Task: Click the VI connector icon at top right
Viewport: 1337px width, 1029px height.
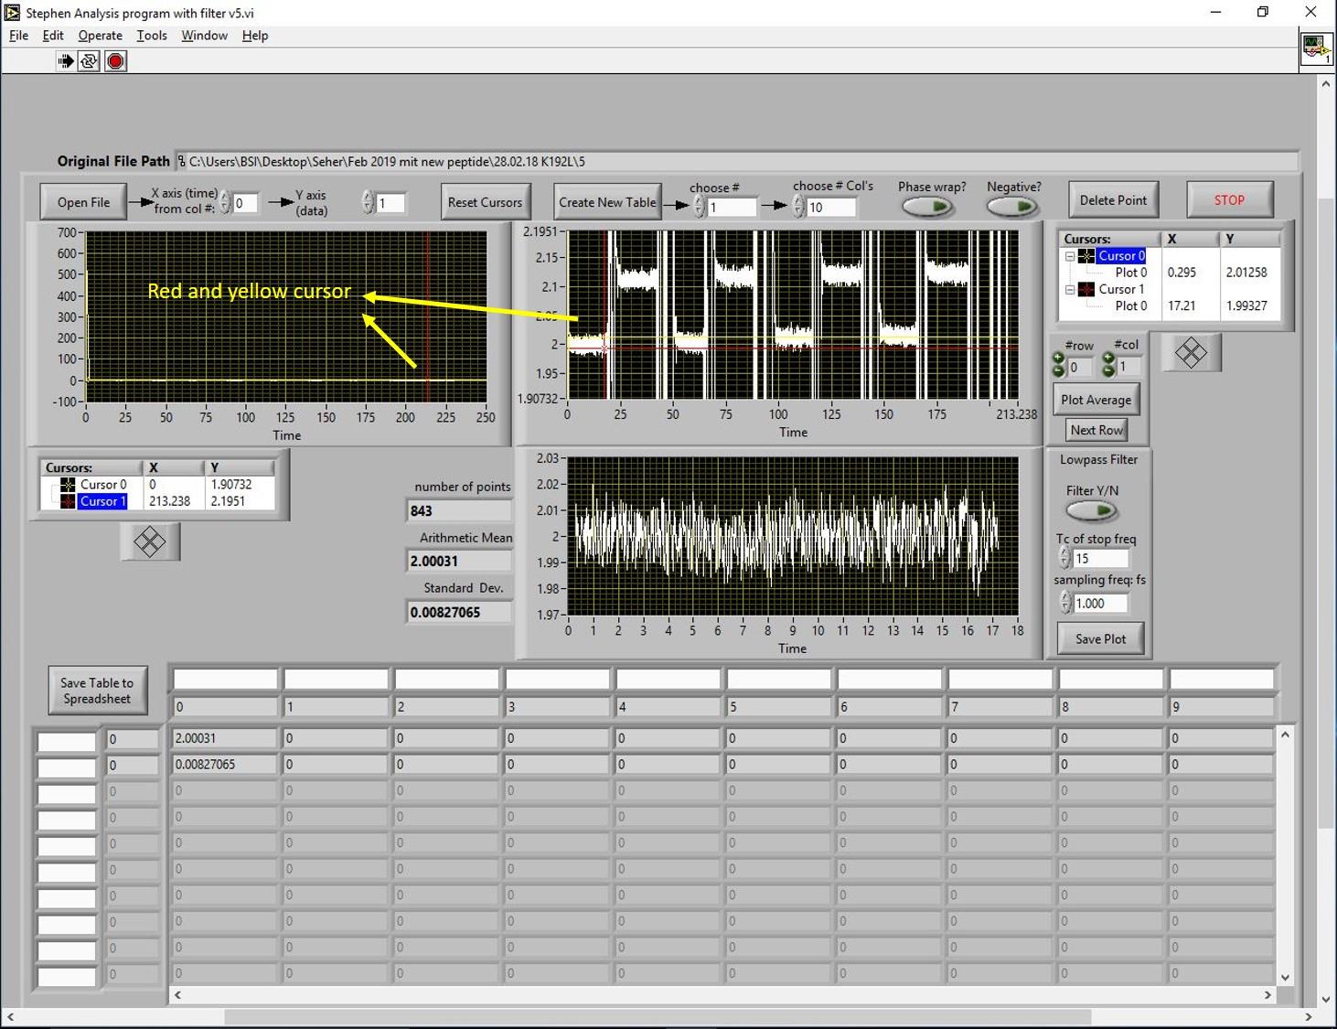Action: pyautogui.click(x=1316, y=48)
